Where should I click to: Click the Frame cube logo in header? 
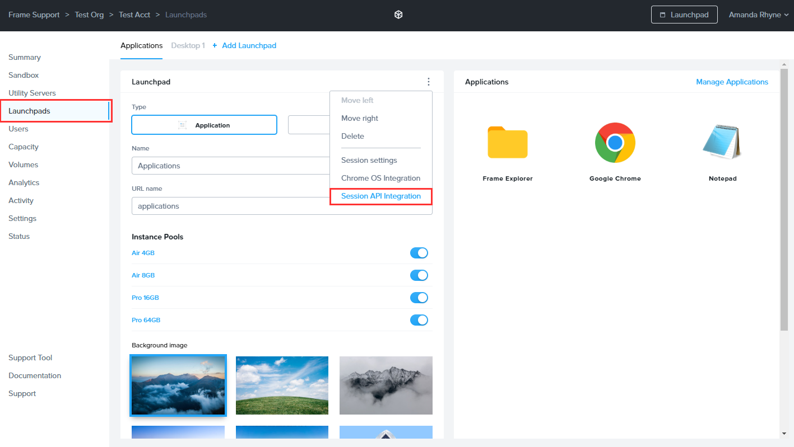[398, 15]
